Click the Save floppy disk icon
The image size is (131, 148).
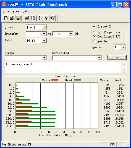(x=19, y=18)
